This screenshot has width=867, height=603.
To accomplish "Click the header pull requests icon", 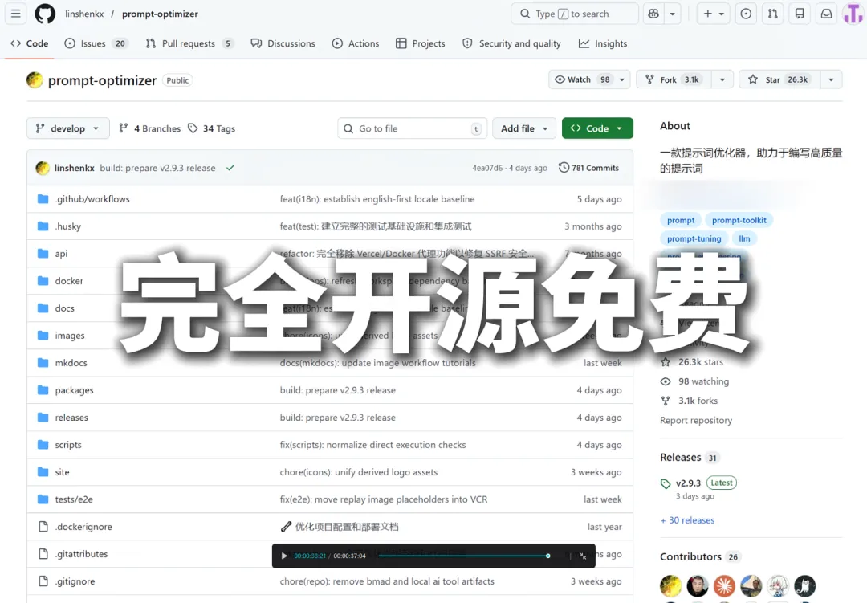I will [771, 14].
